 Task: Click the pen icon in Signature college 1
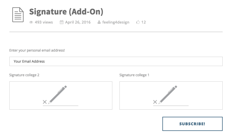168,95
